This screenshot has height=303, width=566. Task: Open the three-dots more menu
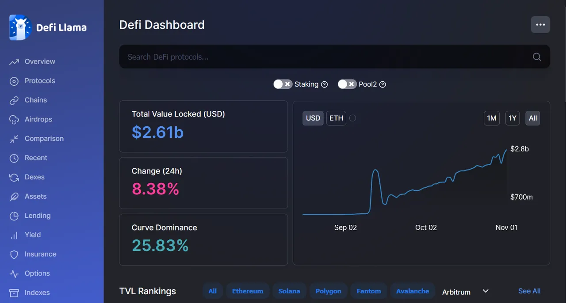pos(540,25)
